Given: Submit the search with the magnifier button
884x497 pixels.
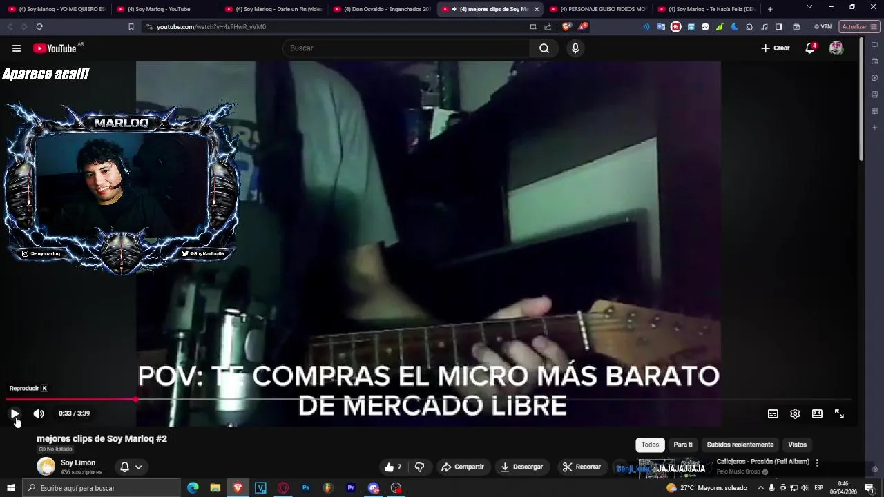Looking at the screenshot, I should click(x=544, y=48).
